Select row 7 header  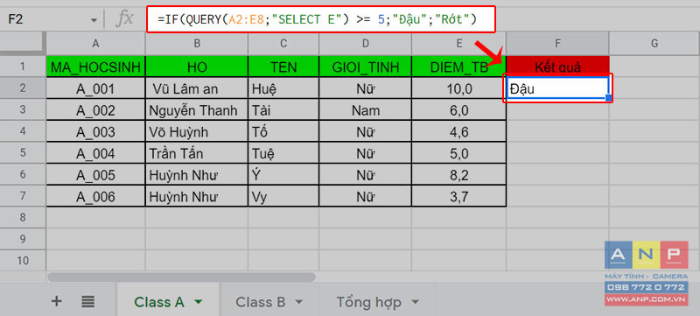(x=23, y=195)
